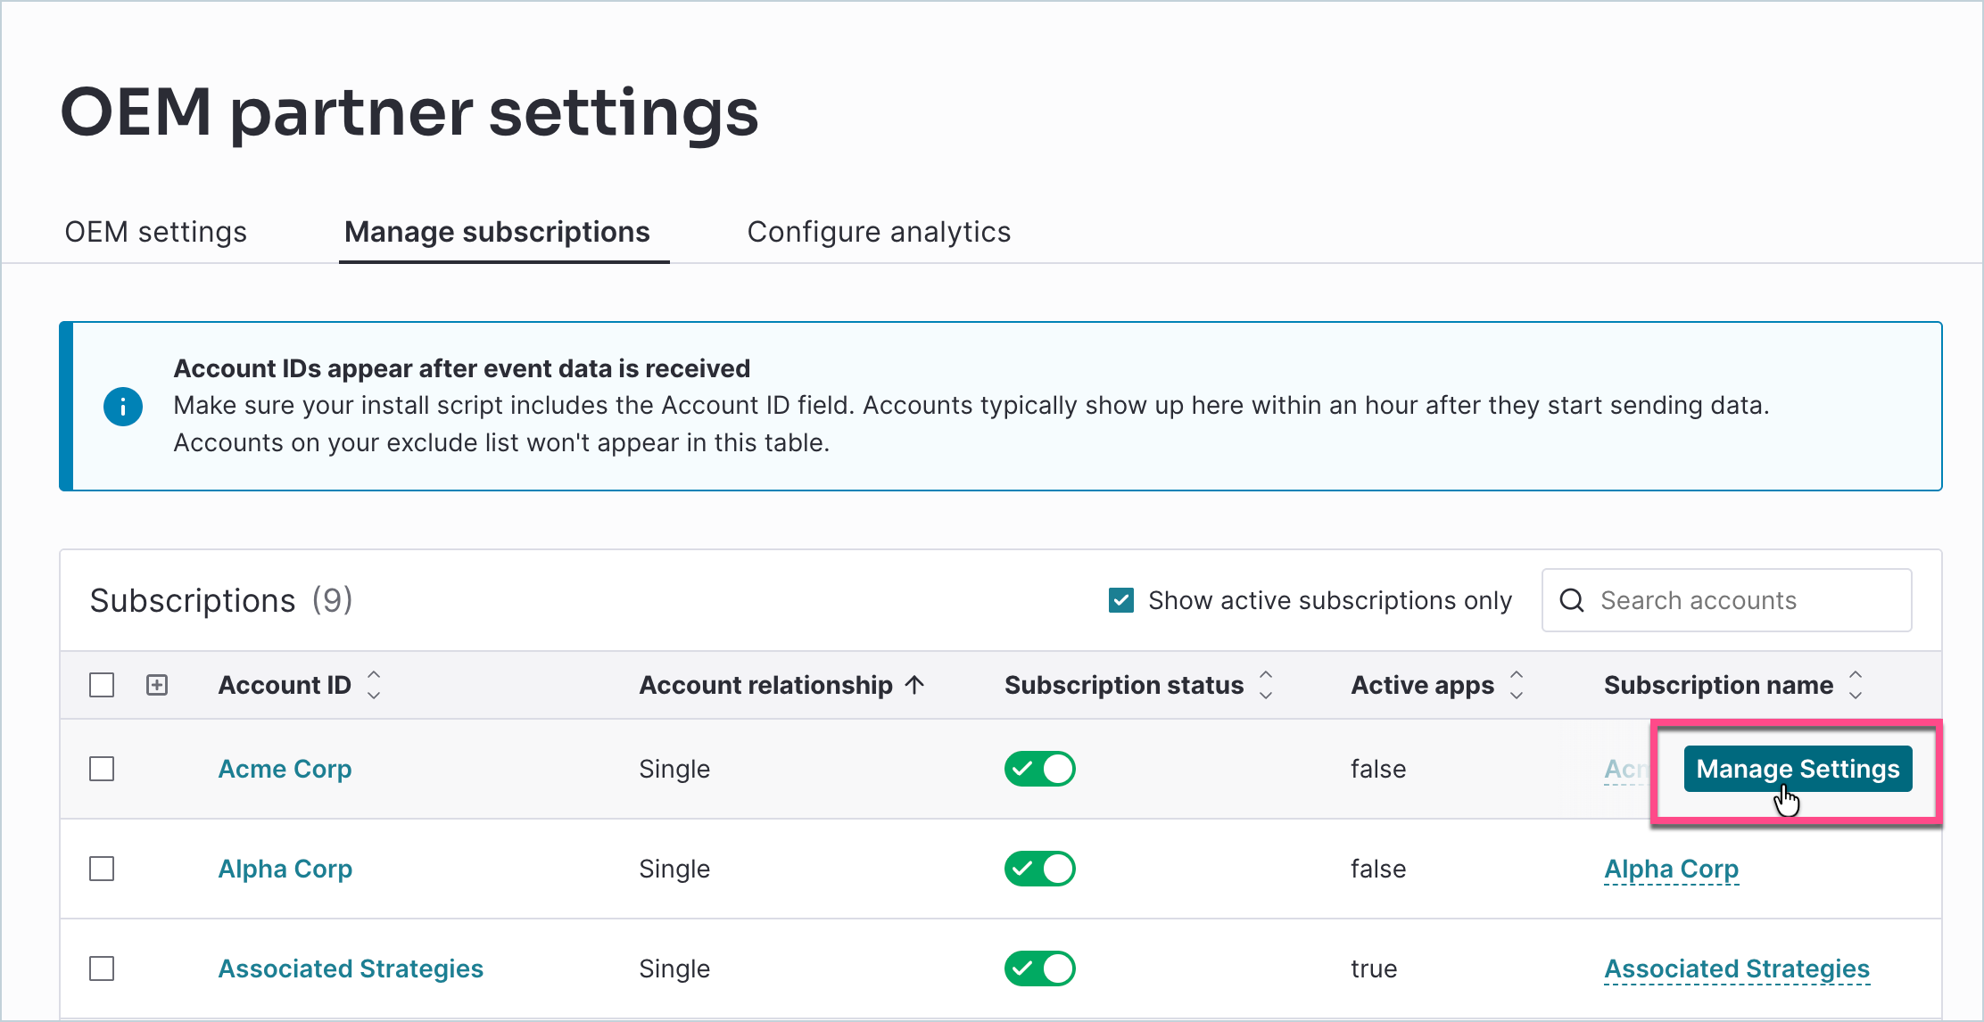The width and height of the screenshot is (1984, 1022).
Task: Select the Associated Strategies row checkbox
Action: click(x=102, y=968)
